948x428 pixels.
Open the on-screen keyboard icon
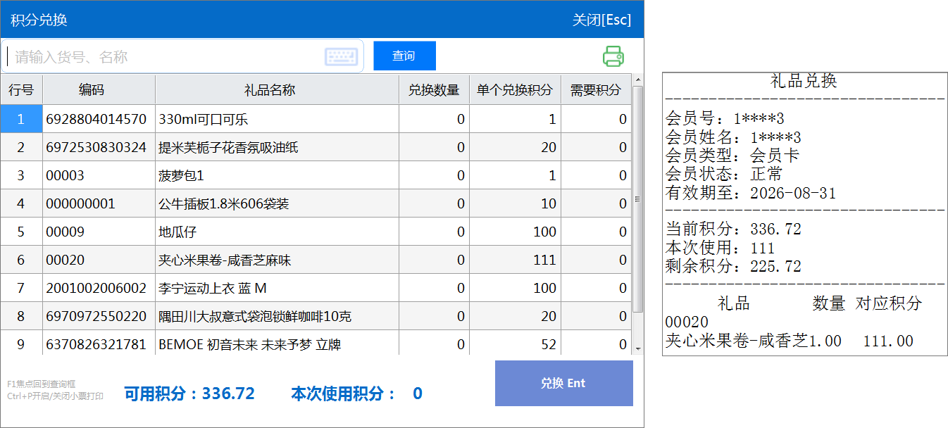(341, 57)
